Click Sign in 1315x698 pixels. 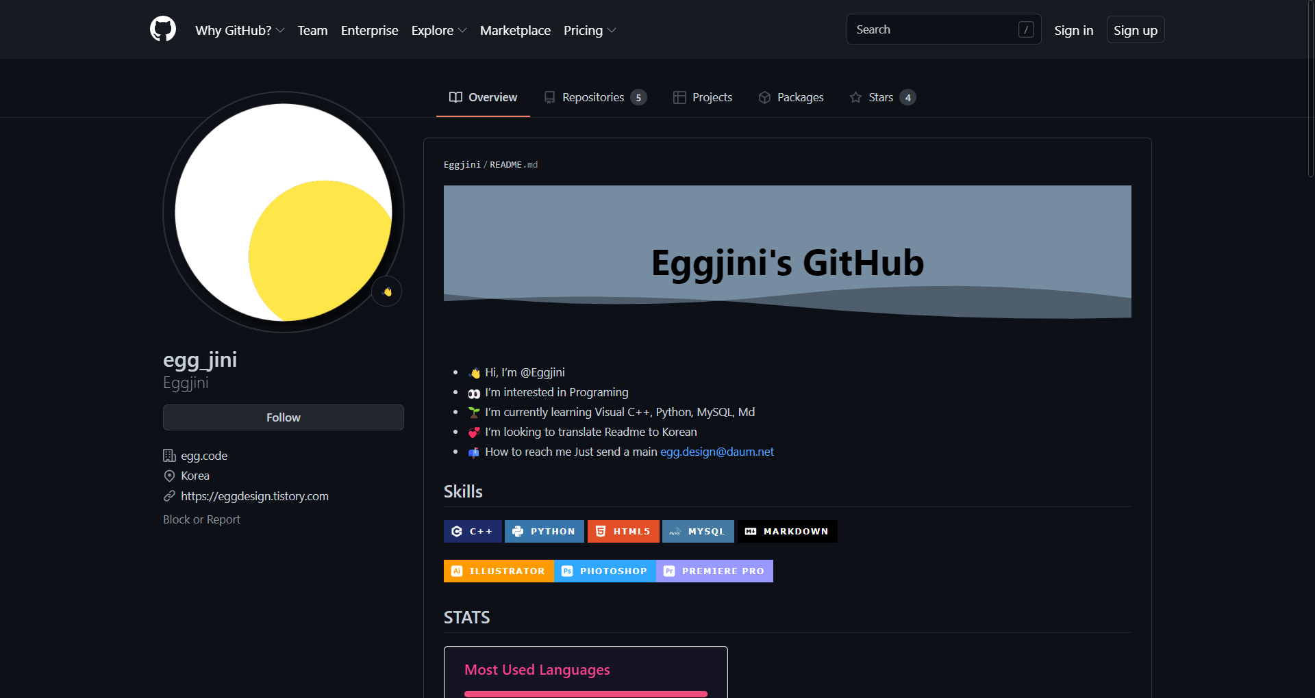click(1073, 30)
